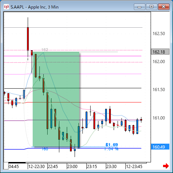The height and width of the screenshot is (173, 173).
Task: Click the CQG chart icon in the title bar
Action: pyautogui.click(x=6, y=7)
